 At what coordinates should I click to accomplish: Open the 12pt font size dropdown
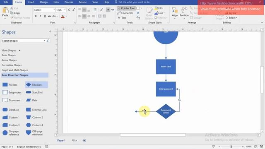coord(65,10)
